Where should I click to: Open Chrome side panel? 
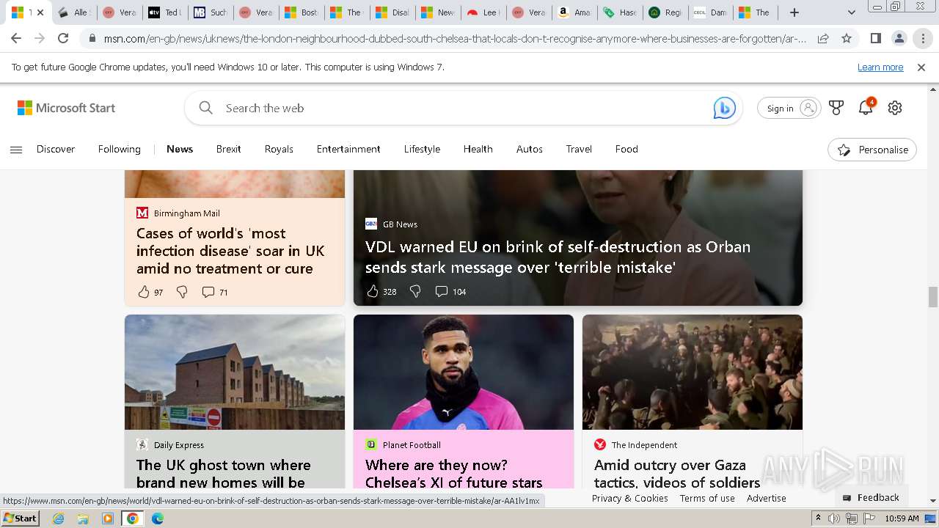click(x=876, y=38)
